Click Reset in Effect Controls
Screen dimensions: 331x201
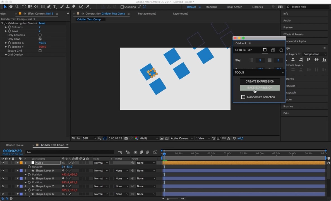point(42,23)
